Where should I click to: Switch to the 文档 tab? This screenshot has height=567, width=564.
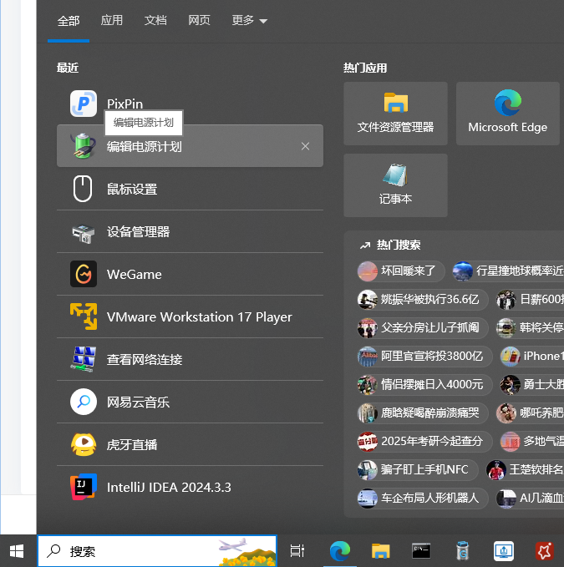coord(155,20)
